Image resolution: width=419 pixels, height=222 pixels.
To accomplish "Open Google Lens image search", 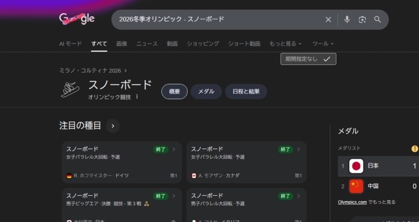I will click(362, 19).
